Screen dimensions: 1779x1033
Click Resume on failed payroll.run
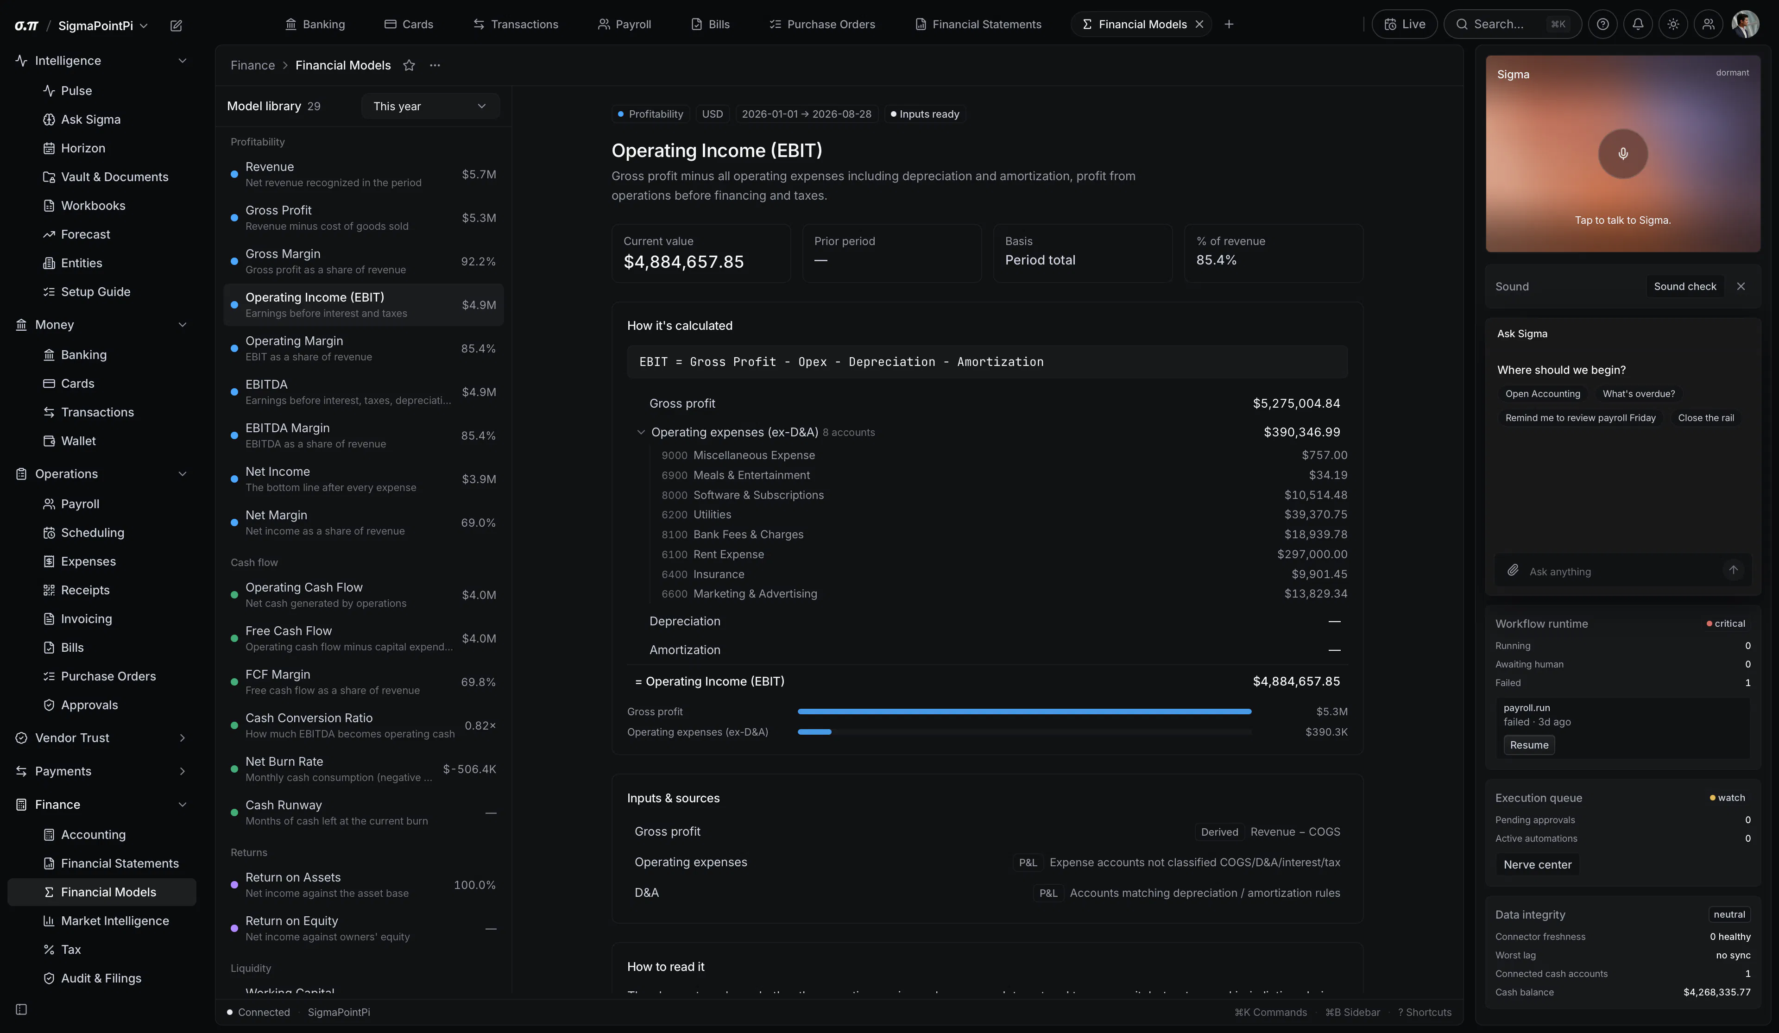pos(1529,745)
